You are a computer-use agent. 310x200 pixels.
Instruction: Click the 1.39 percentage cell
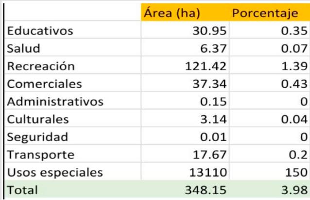coord(270,65)
